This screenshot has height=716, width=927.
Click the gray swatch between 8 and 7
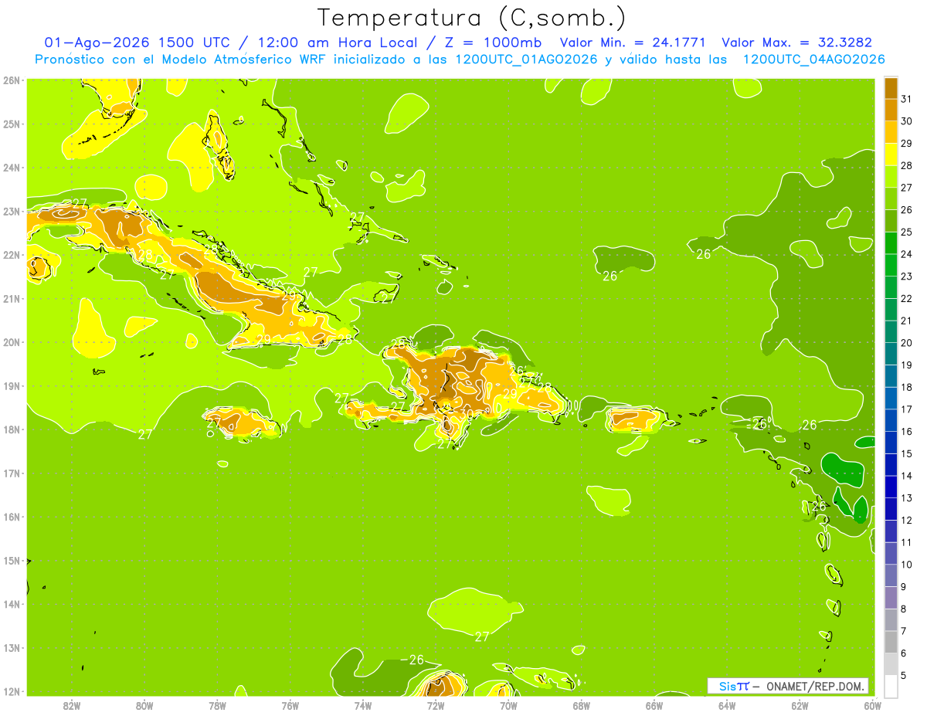(891, 619)
